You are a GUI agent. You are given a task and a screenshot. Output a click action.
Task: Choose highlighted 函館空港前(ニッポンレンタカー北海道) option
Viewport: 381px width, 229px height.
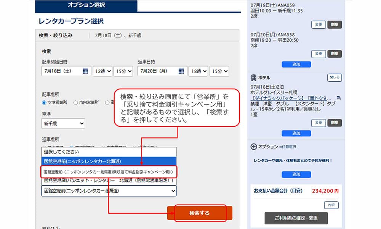coord(109,161)
